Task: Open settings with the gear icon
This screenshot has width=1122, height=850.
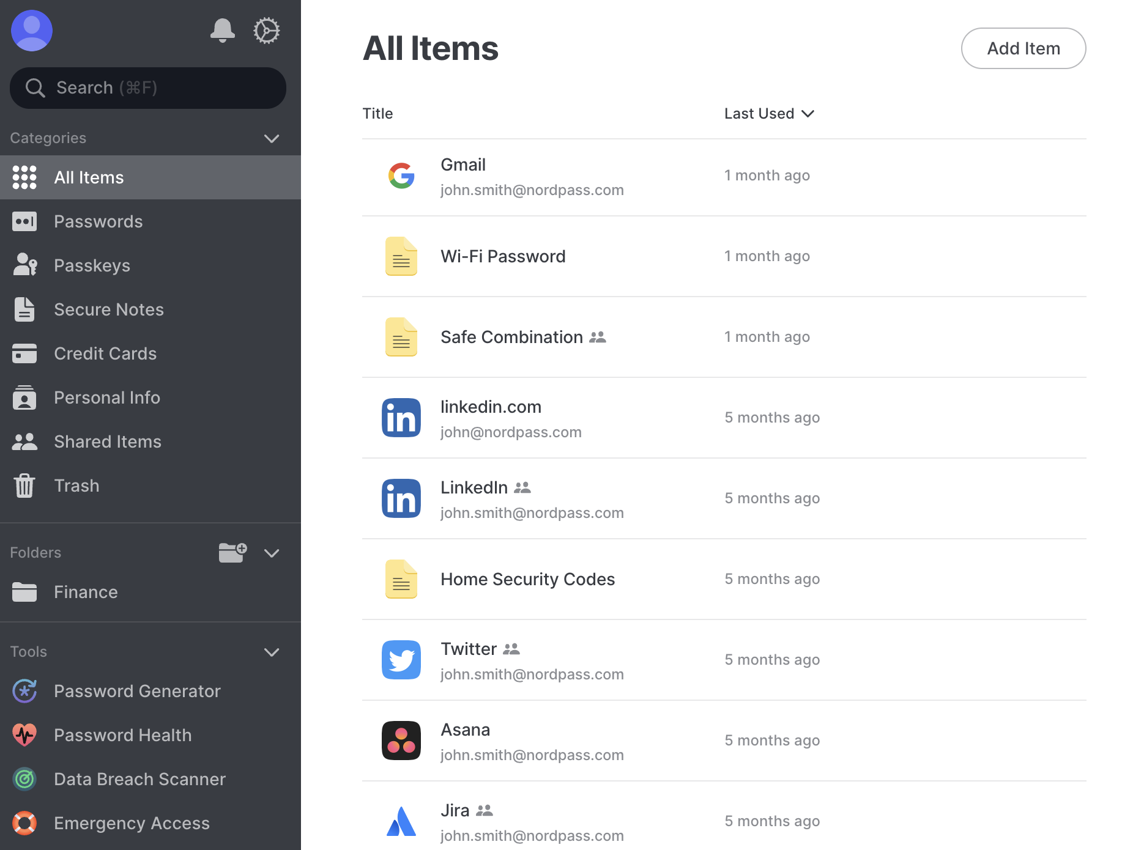Action: [x=267, y=30]
